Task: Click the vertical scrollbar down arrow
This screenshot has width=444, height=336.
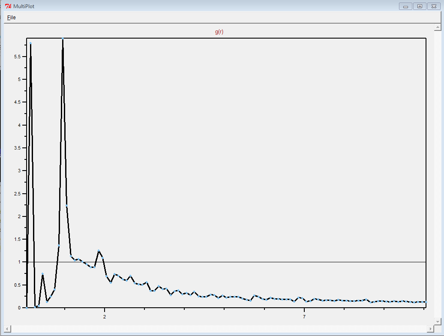Action: pyautogui.click(x=438, y=321)
